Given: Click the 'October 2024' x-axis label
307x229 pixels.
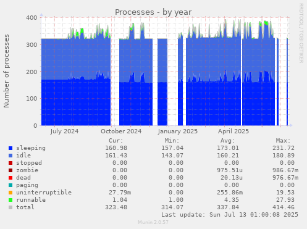Looking at the screenshot, I should pyautogui.click(x=121, y=131).
